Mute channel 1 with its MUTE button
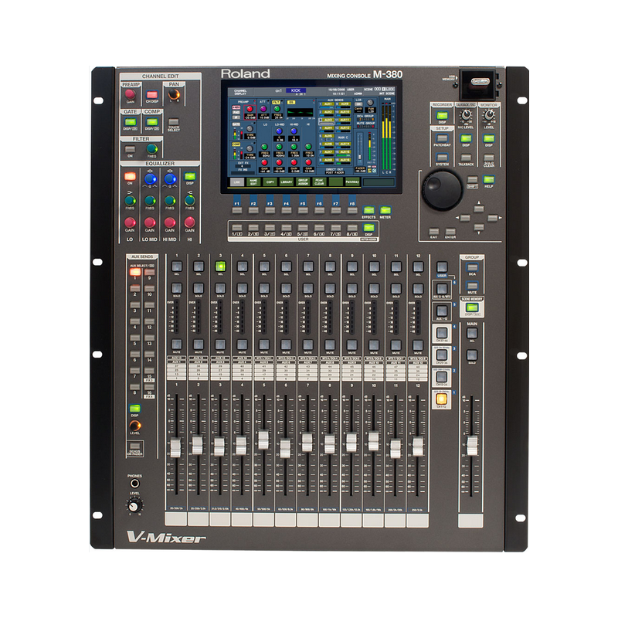Viewport: 618px width, 618px height. [x=177, y=345]
